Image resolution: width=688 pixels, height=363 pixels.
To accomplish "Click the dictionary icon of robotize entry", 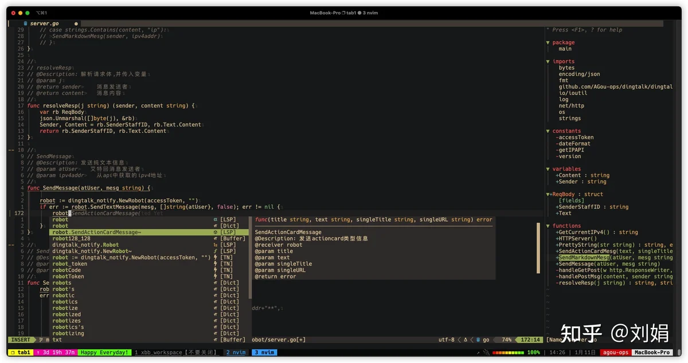I will (x=215, y=307).
